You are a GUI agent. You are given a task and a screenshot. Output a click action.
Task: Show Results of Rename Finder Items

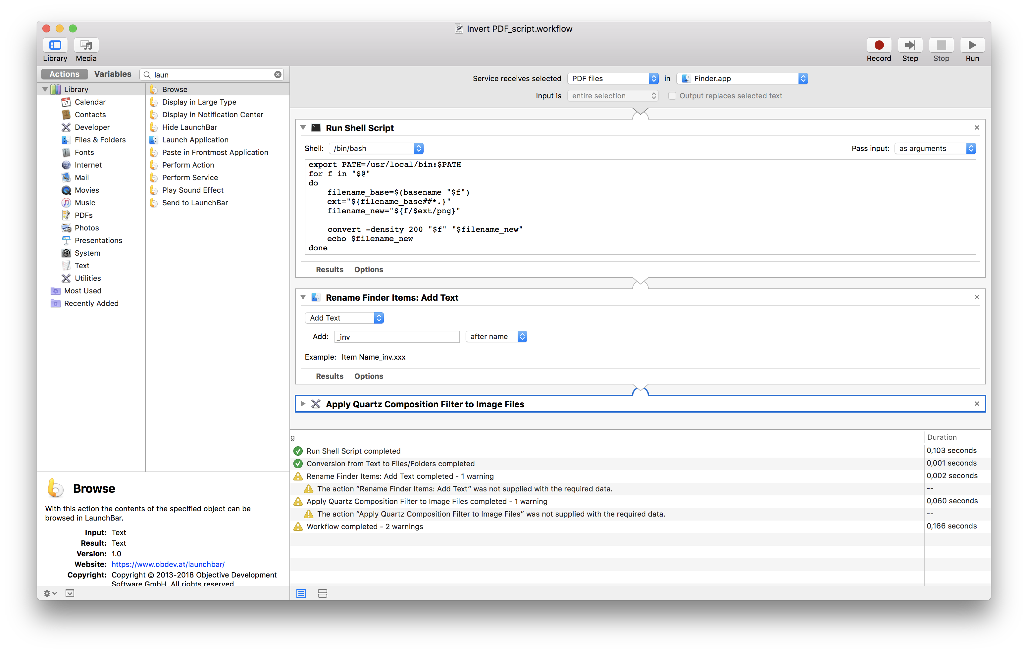coord(329,376)
